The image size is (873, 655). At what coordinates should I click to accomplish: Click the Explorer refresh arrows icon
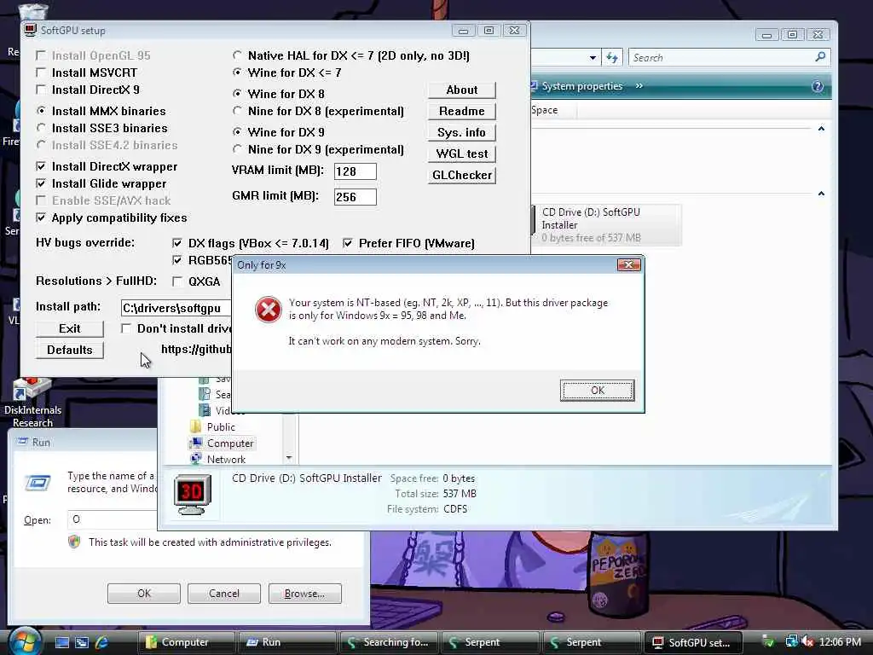tap(612, 57)
